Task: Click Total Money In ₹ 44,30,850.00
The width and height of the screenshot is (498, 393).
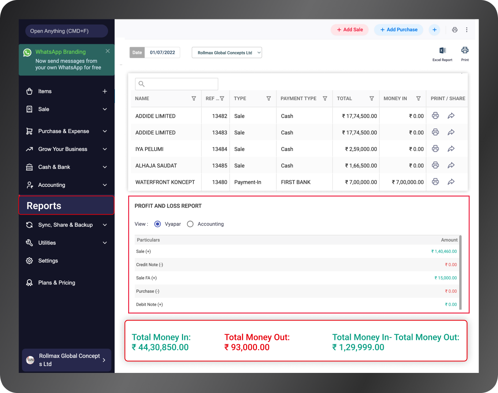Action: [x=161, y=342]
